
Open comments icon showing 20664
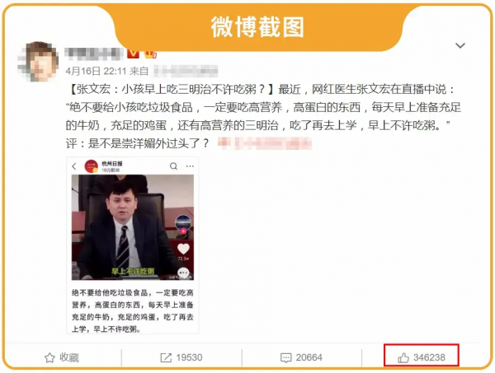tap(301, 357)
